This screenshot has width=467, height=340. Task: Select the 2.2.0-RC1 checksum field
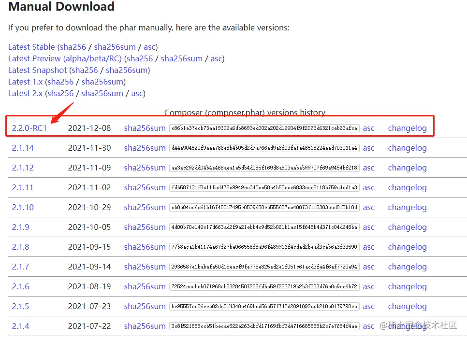264,128
